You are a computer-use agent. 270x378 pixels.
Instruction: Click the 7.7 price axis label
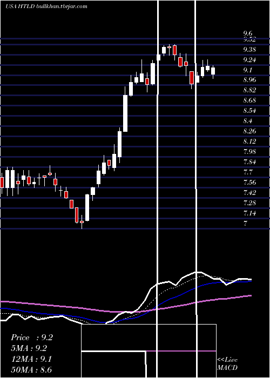click(x=248, y=172)
